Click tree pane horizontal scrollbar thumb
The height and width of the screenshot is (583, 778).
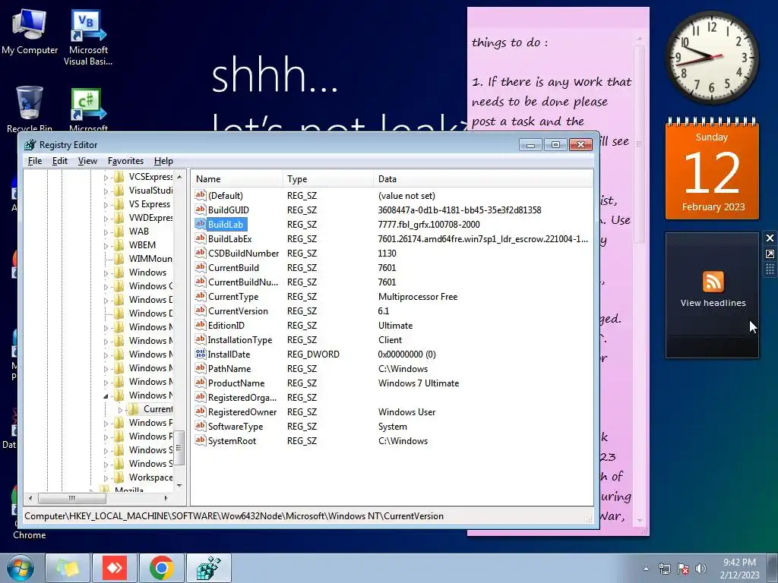tap(72, 498)
